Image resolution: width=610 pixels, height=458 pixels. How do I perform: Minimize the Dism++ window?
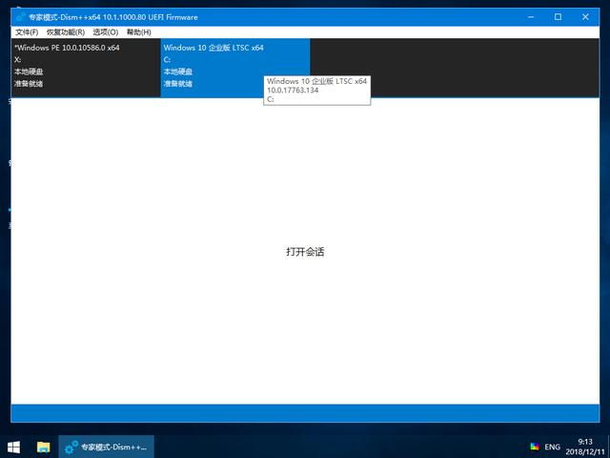point(531,17)
